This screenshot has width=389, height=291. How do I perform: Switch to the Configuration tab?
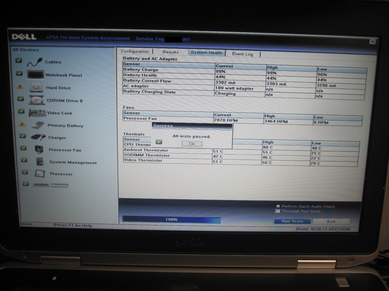(134, 52)
